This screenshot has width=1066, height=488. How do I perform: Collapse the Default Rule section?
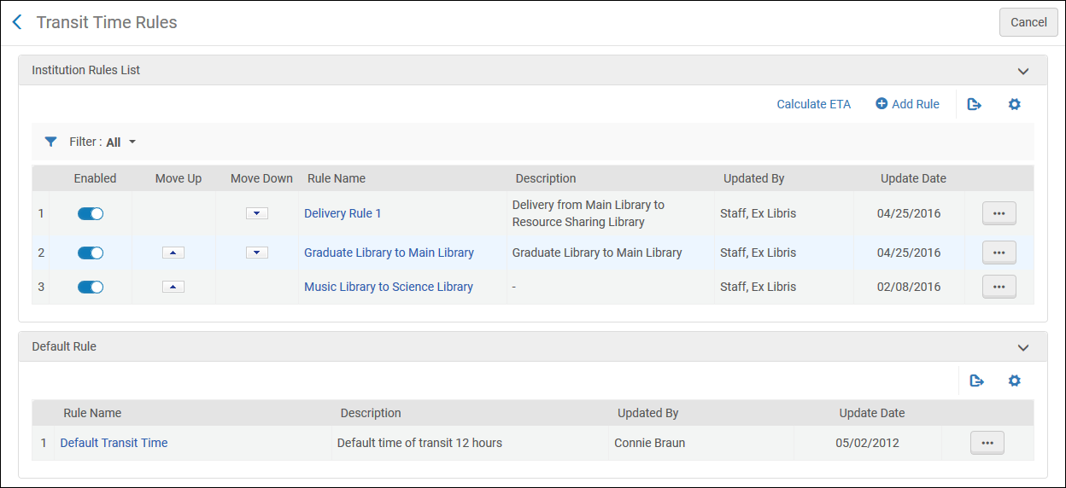pyautogui.click(x=1023, y=347)
